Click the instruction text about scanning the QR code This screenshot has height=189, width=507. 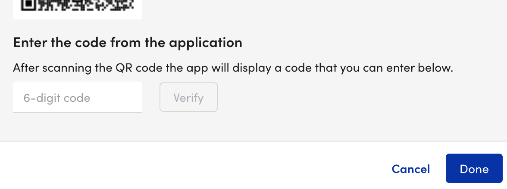coord(233,68)
